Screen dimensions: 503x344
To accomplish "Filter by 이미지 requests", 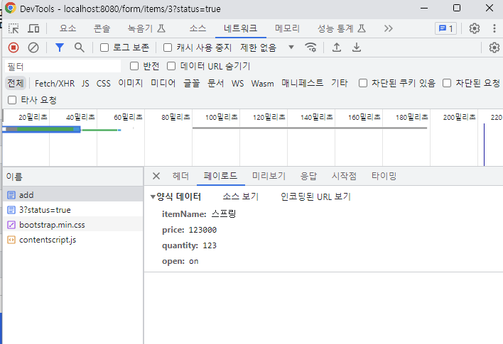I will click(x=130, y=83).
